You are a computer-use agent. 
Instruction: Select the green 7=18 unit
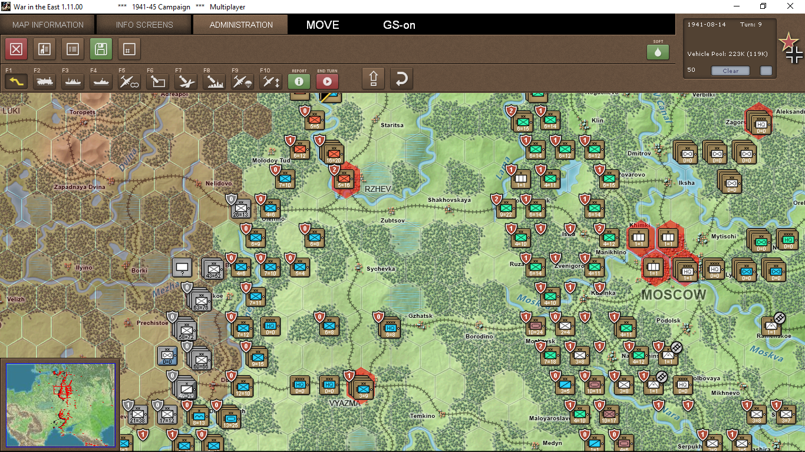[x=550, y=355]
